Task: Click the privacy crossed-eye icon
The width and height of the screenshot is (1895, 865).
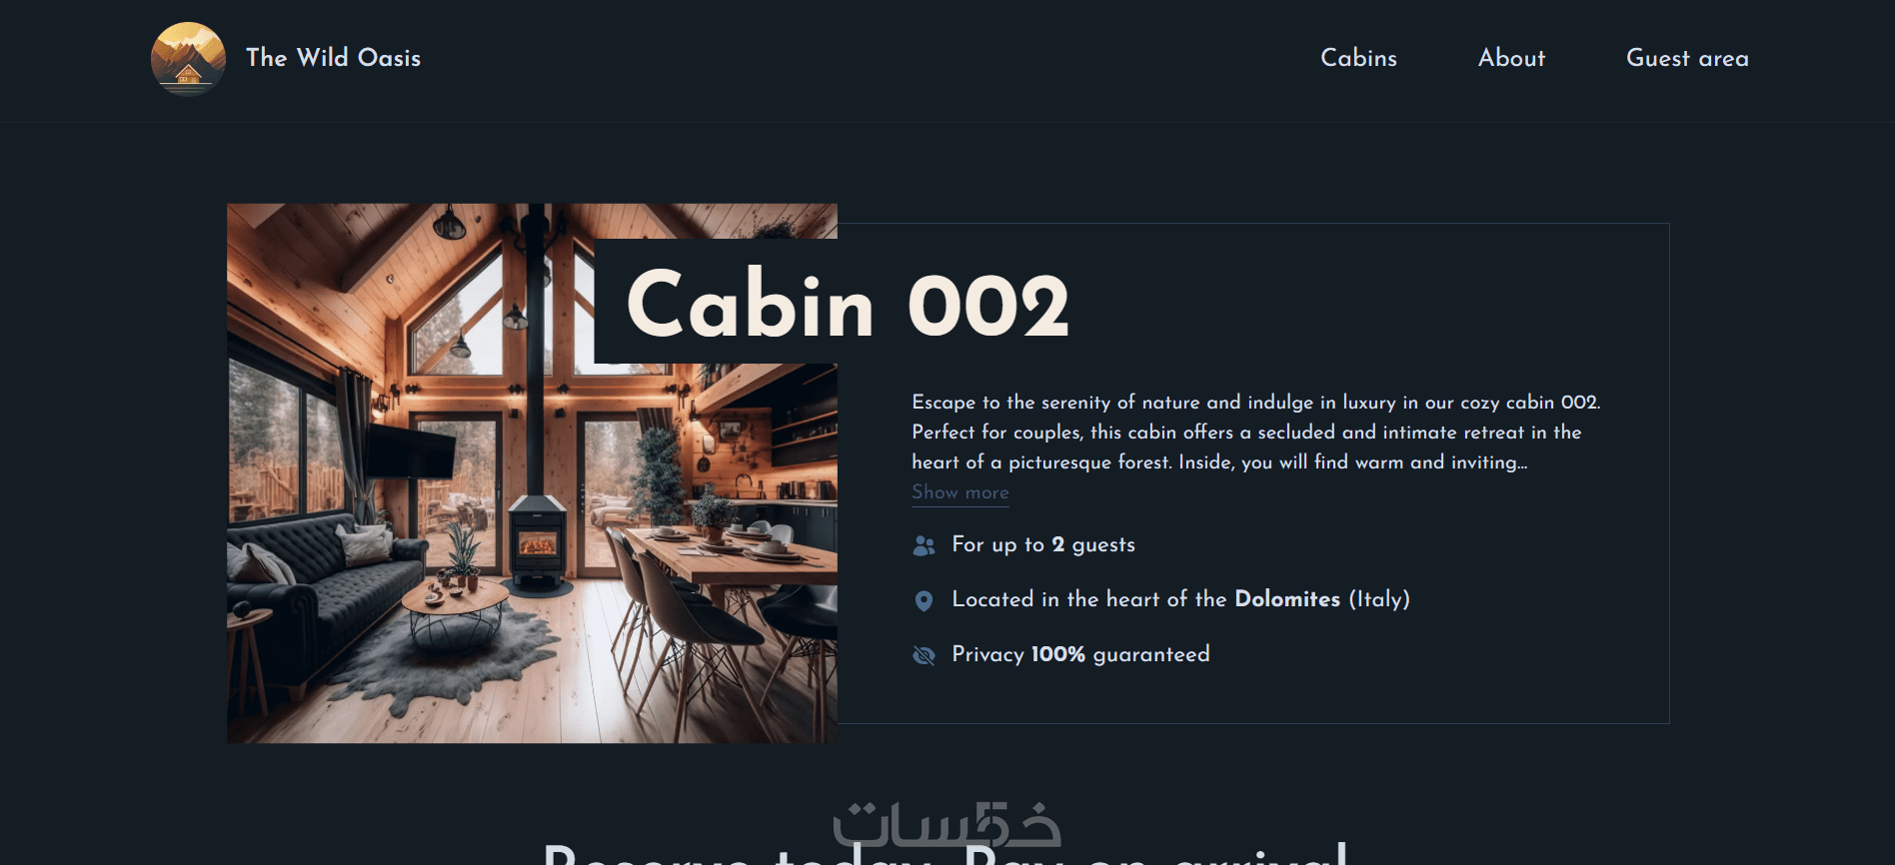Action: [924, 655]
